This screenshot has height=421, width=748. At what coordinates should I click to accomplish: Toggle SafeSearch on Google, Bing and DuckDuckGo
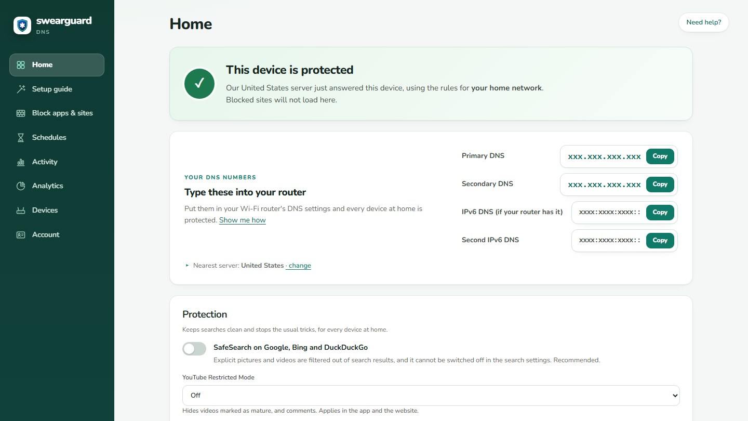194,349
